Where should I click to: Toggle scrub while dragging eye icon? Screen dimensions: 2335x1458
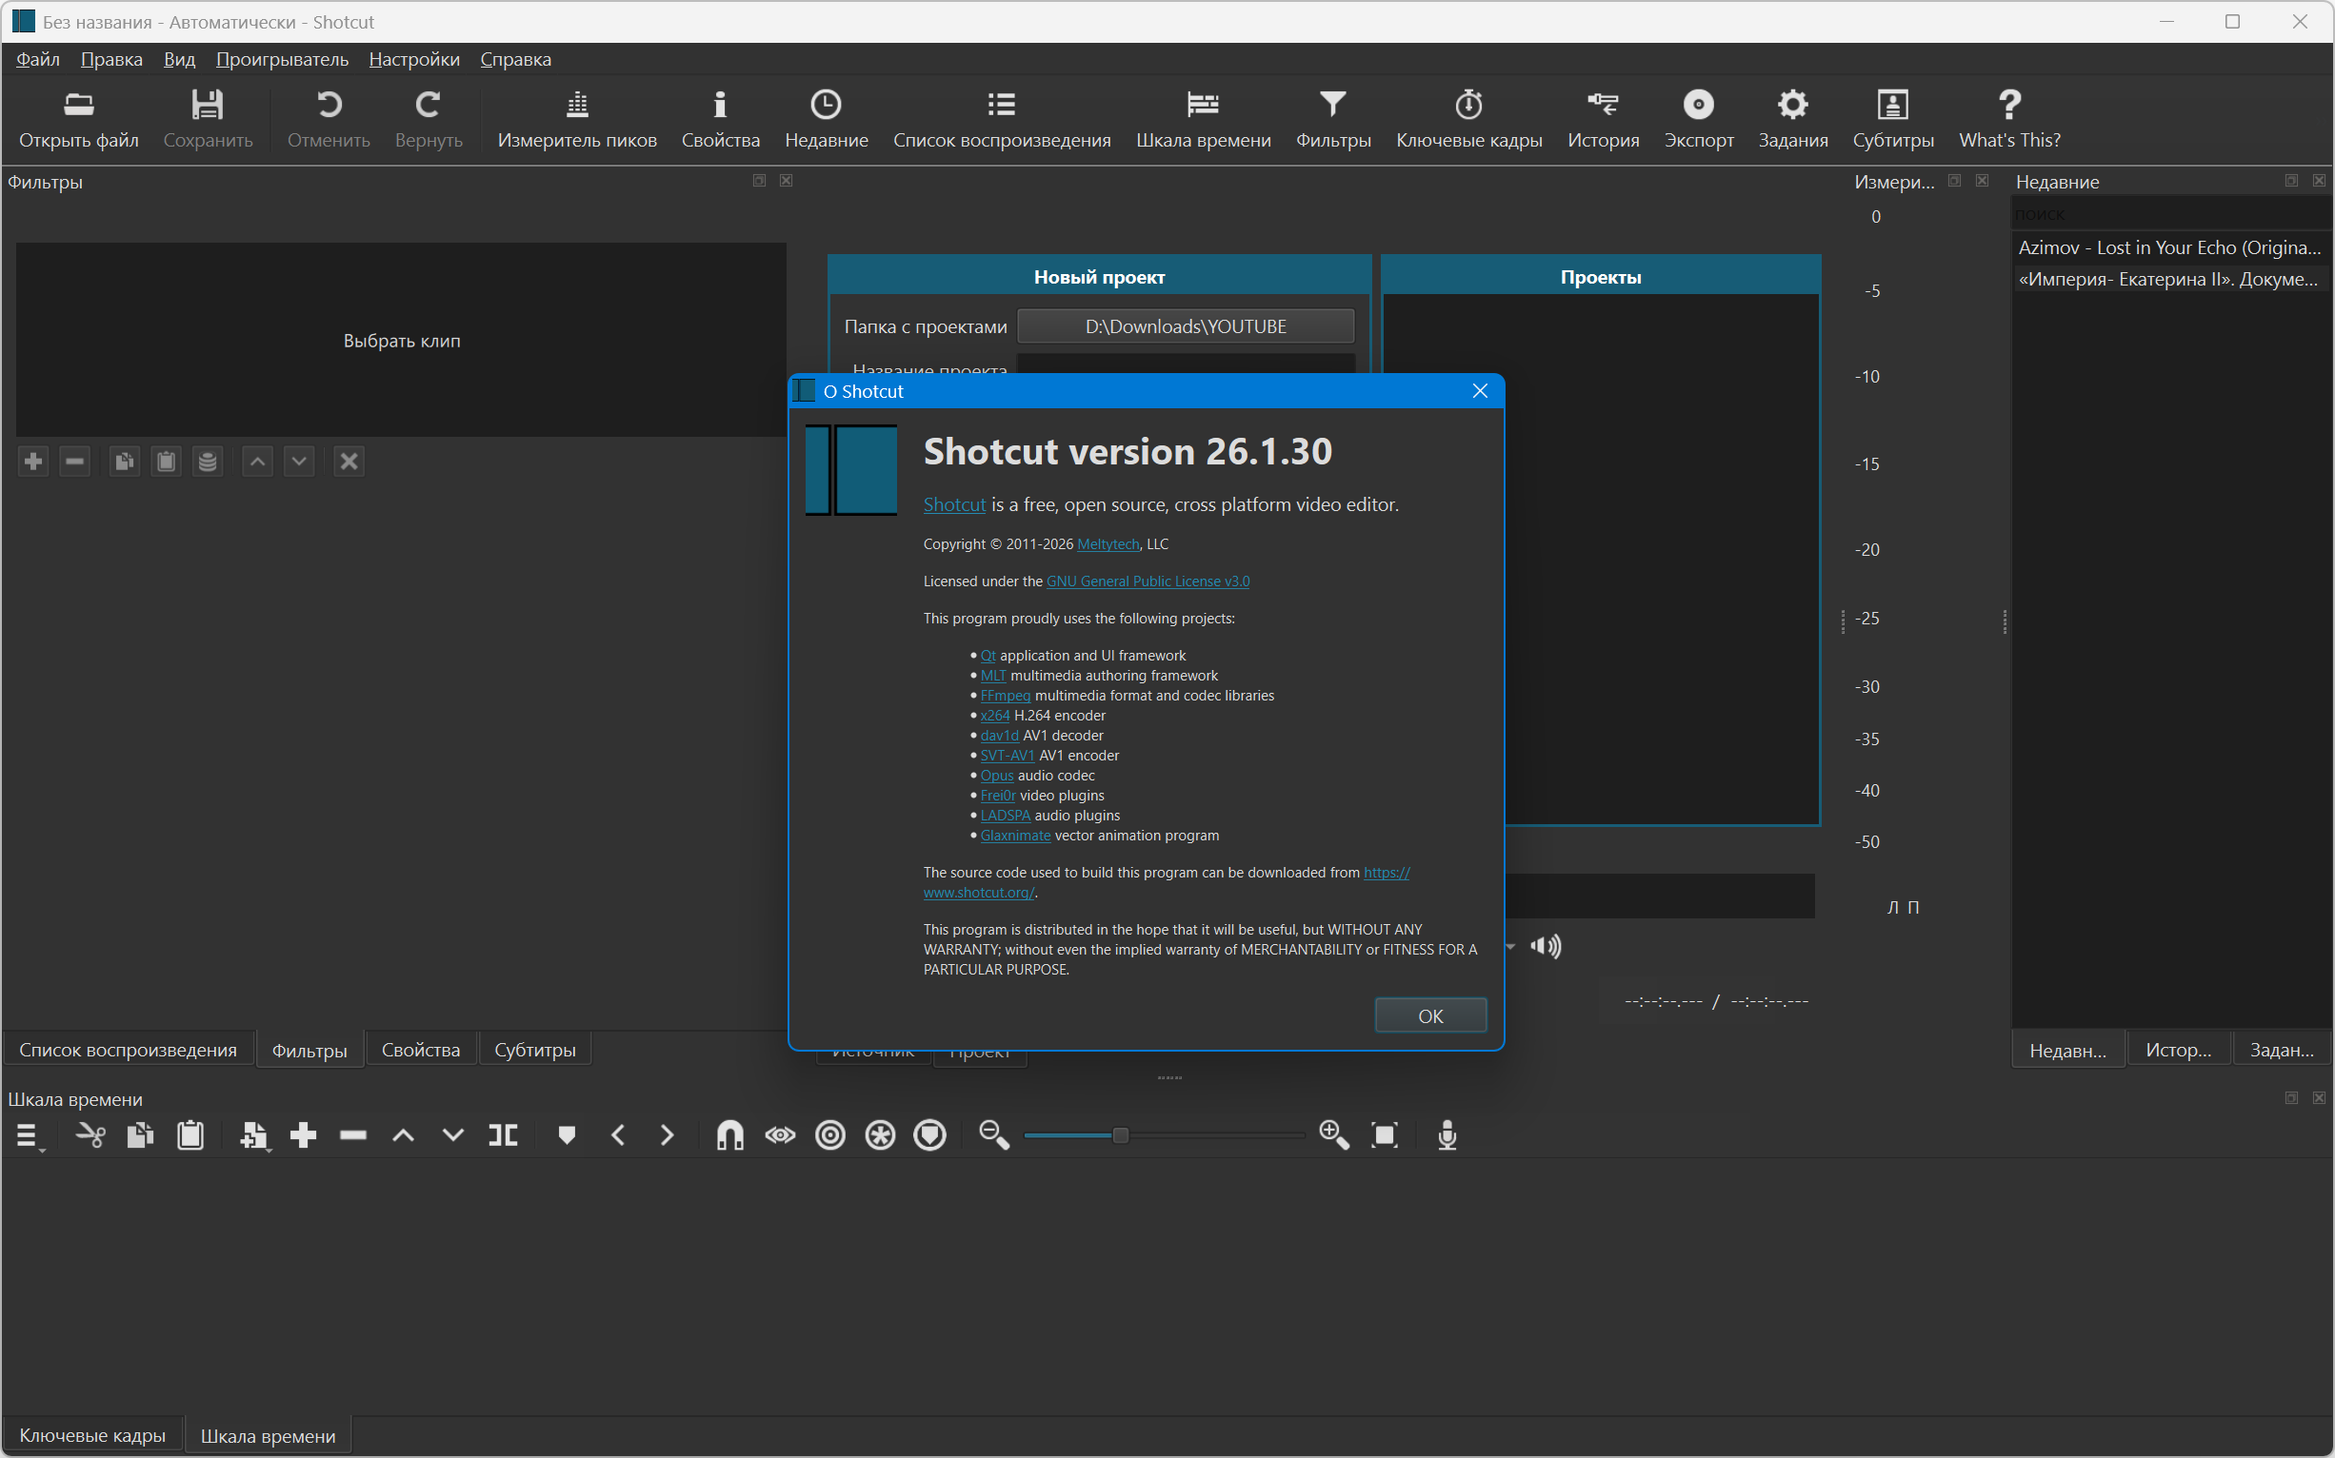click(x=780, y=1135)
